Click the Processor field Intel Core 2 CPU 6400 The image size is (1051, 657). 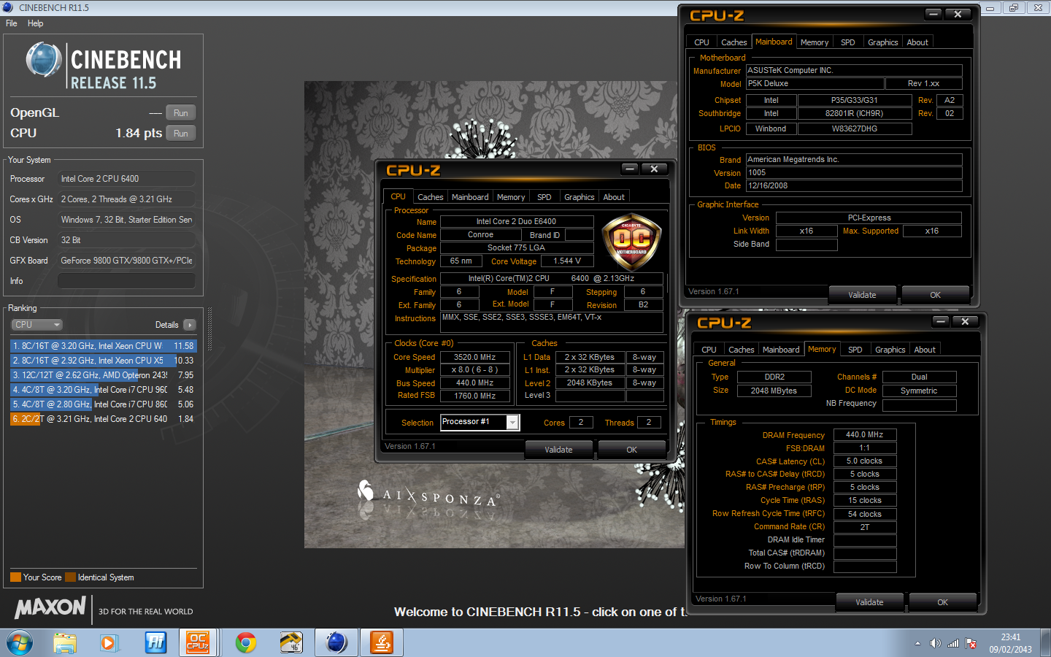(126, 179)
